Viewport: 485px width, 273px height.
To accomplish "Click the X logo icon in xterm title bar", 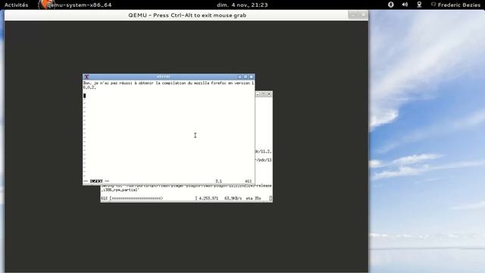I will click(x=86, y=77).
